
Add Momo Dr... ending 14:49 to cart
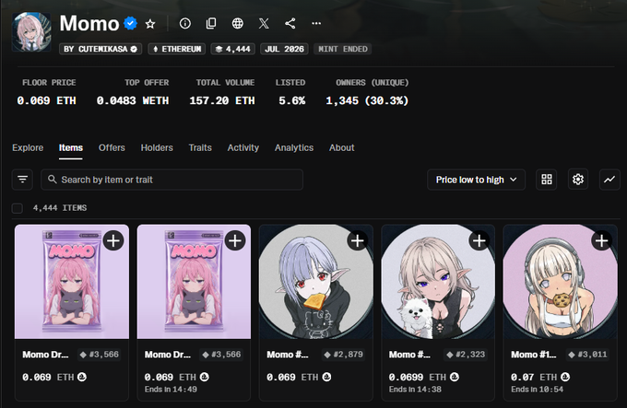click(x=235, y=240)
